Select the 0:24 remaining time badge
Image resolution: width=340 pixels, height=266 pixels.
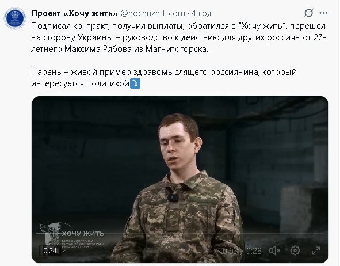pyautogui.click(x=50, y=251)
